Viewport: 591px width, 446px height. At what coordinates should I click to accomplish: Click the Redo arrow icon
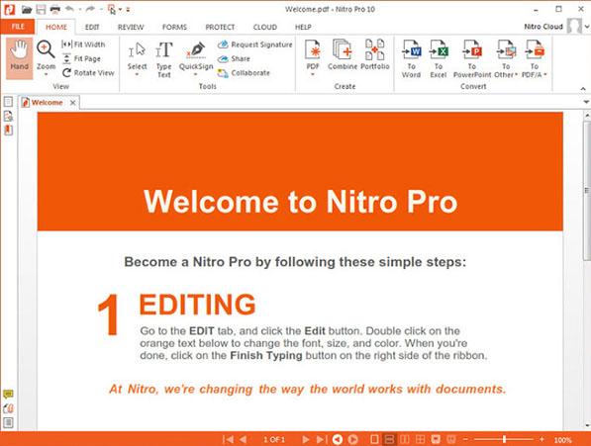(x=90, y=9)
